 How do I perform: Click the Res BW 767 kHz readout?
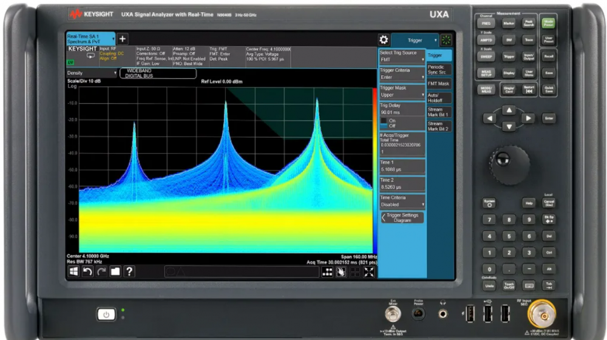click(x=84, y=262)
